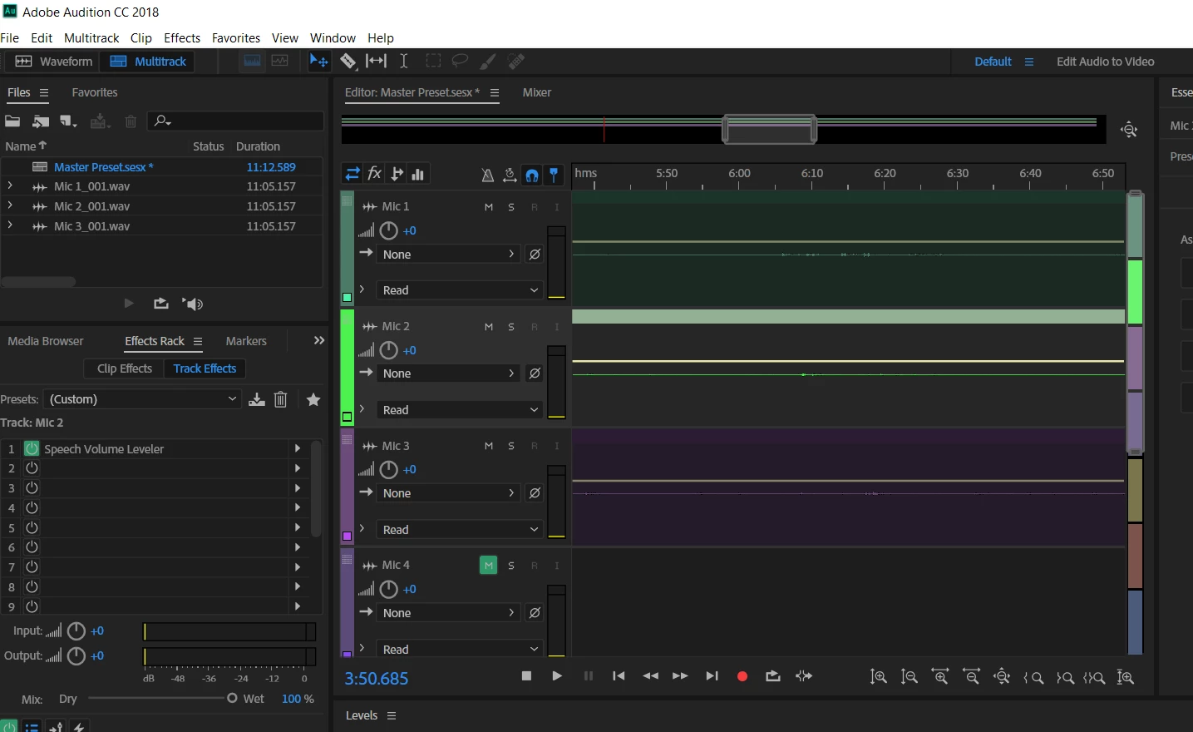Click Zoom Out (Time) icon
The width and height of the screenshot is (1193, 732).
tap(972, 677)
